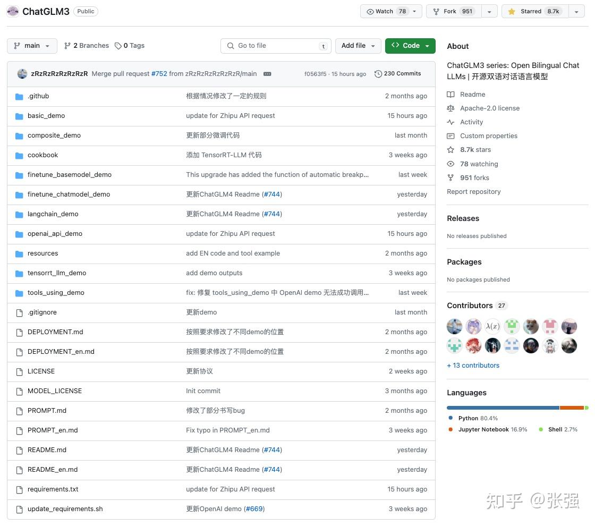Image resolution: width=595 pixels, height=526 pixels.
Task: Open the 0 Tags tab
Action: click(129, 46)
